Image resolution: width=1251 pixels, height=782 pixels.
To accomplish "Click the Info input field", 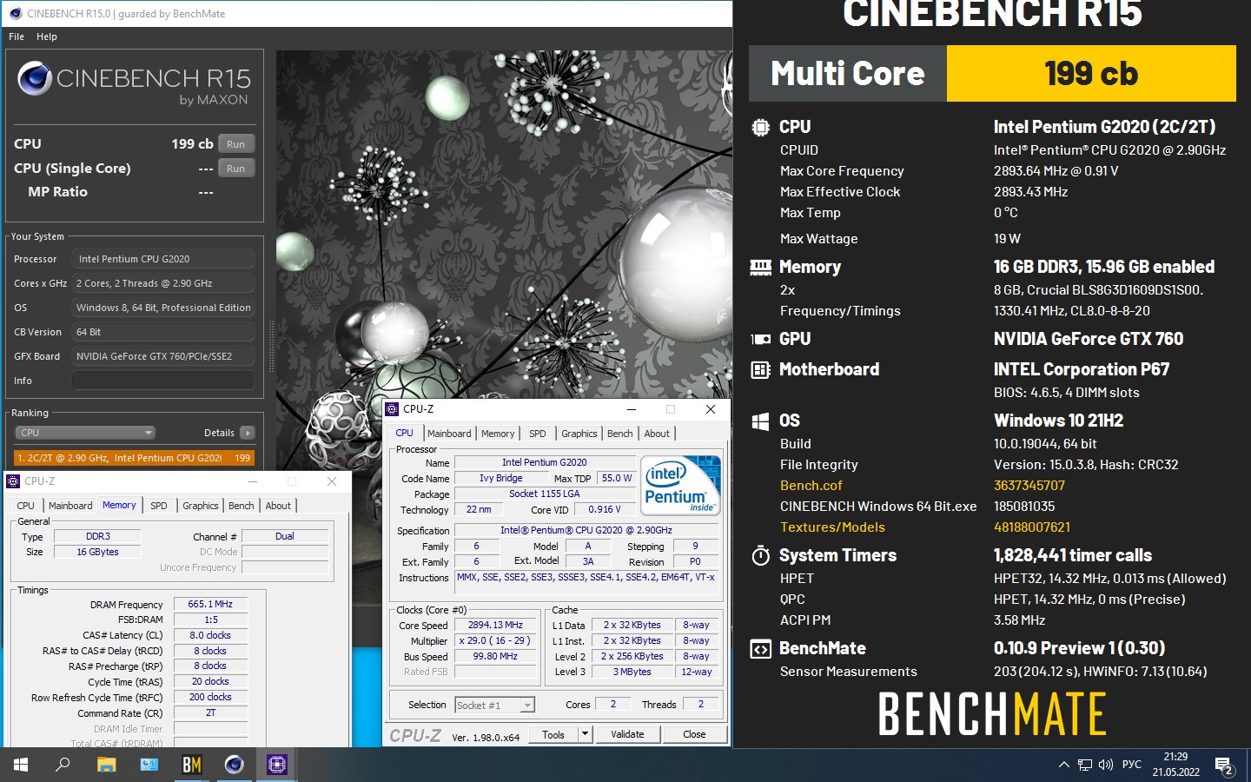I will 163,381.
